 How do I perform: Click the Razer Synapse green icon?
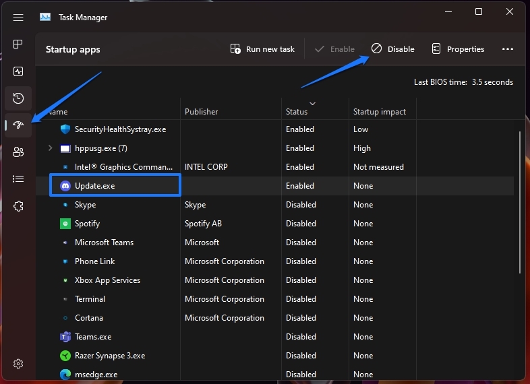(x=65, y=356)
